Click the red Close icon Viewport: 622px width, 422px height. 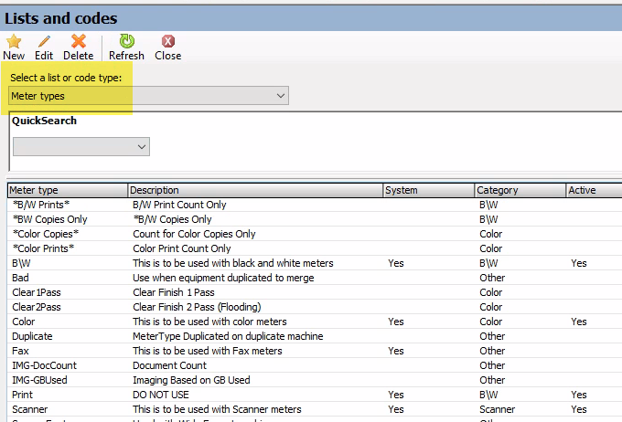[x=168, y=41]
